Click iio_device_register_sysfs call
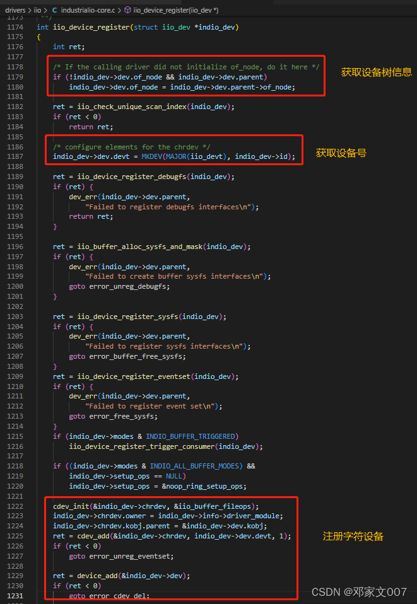Screen dimensions: 417x604 point(127,317)
